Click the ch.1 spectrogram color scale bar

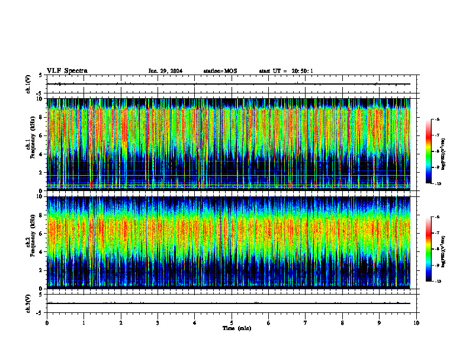click(428, 151)
